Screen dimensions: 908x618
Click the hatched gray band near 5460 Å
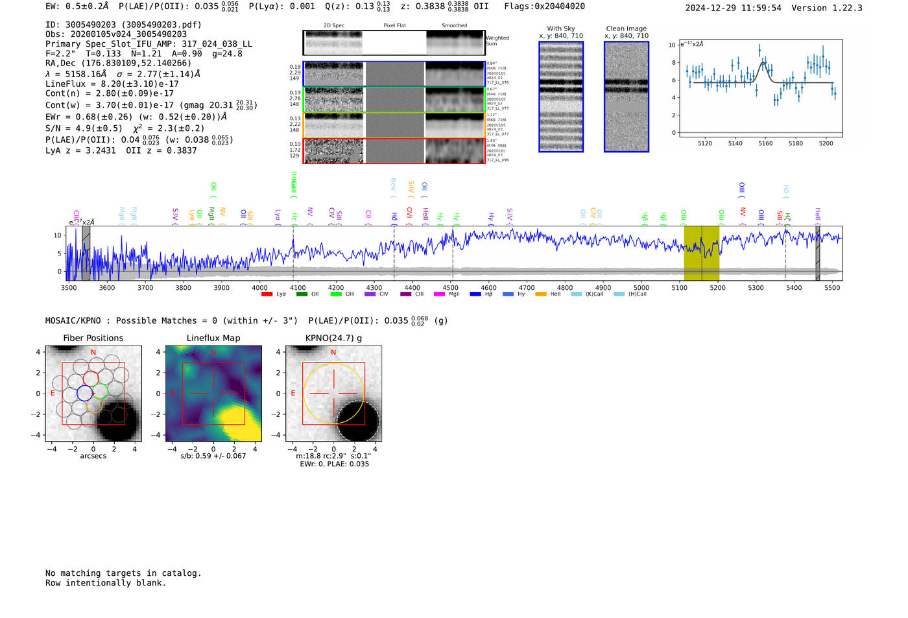[x=818, y=254]
